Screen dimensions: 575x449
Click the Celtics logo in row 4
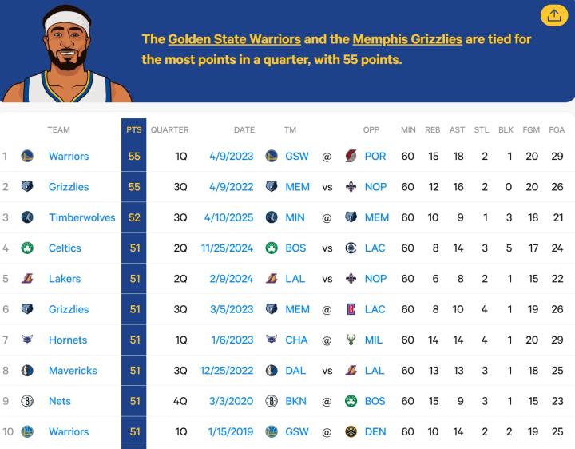[27, 248]
